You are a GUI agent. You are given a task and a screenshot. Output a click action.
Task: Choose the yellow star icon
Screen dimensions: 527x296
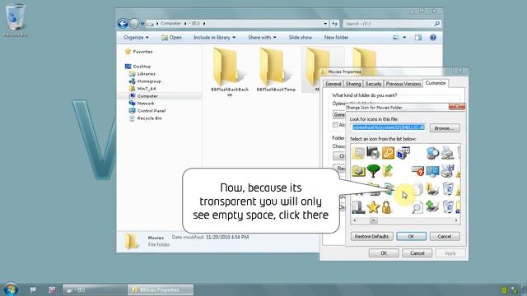pyautogui.click(x=373, y=207)
